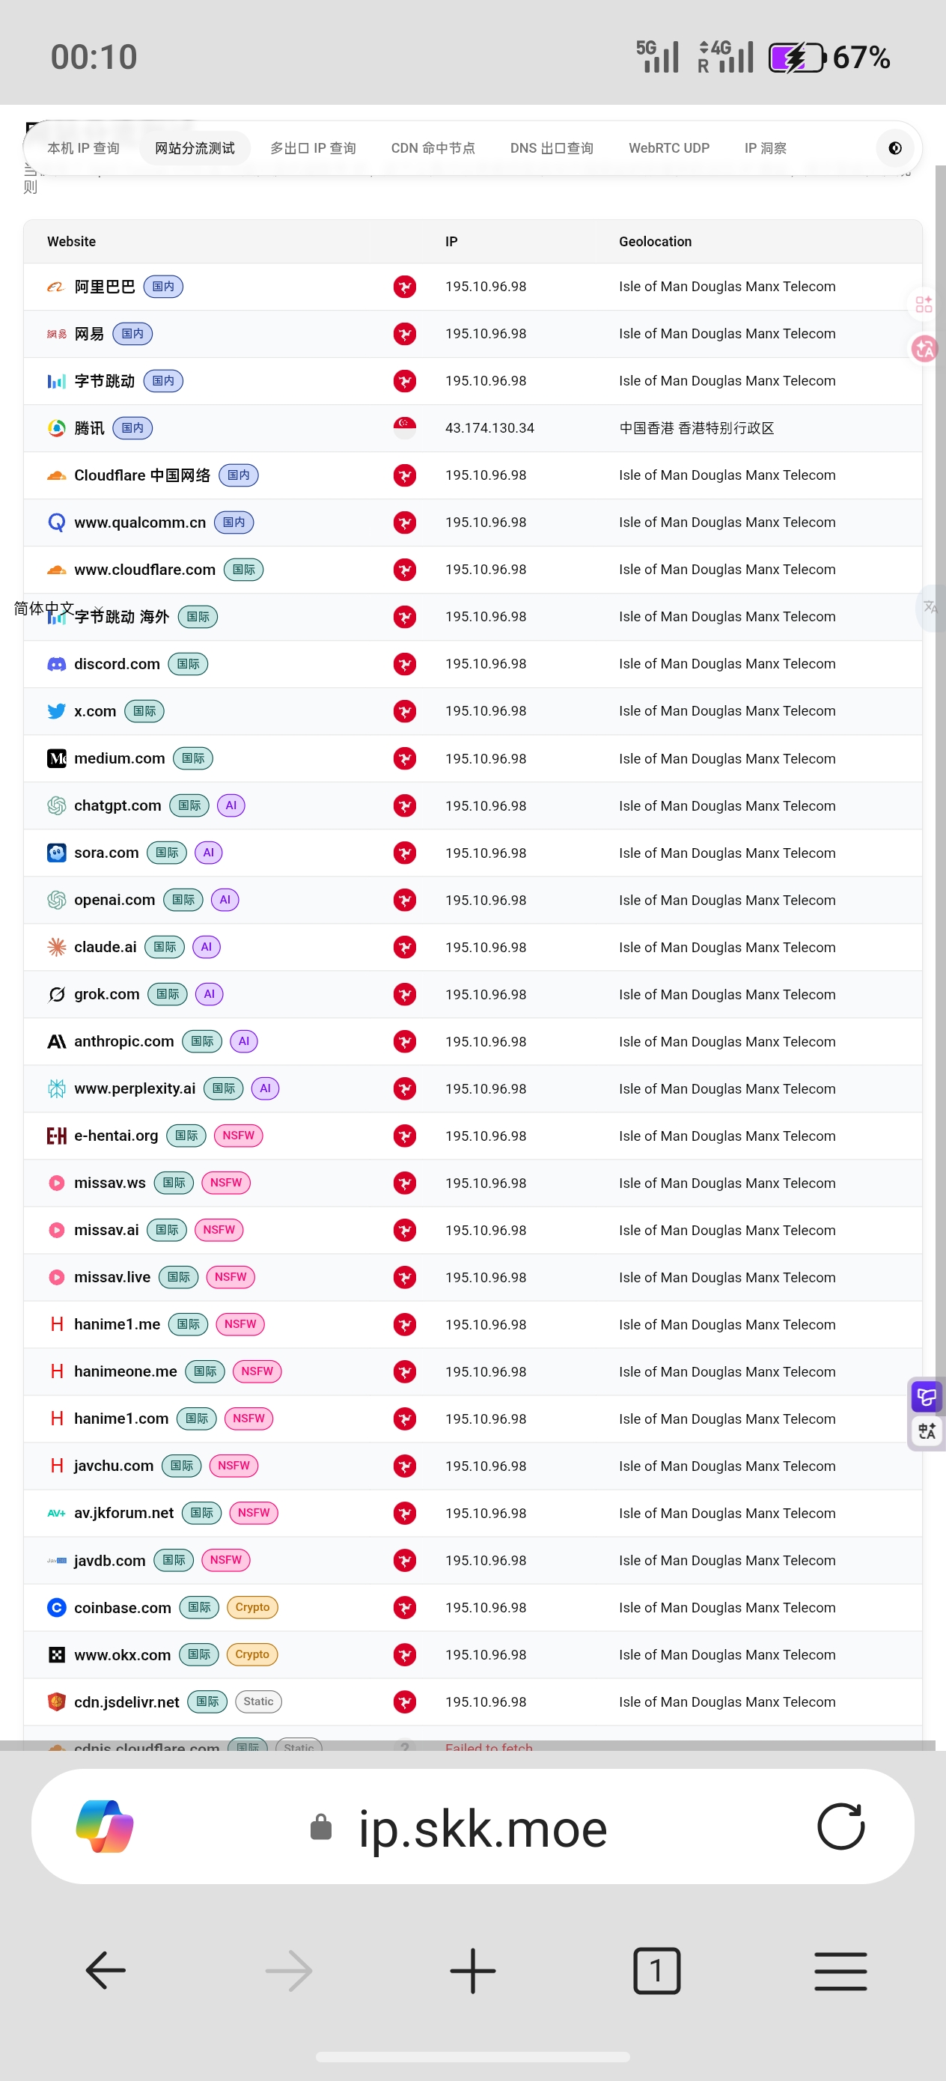
Task: Tap the purple chat assistant floating icon
Action: click(x=926, y=1395)
